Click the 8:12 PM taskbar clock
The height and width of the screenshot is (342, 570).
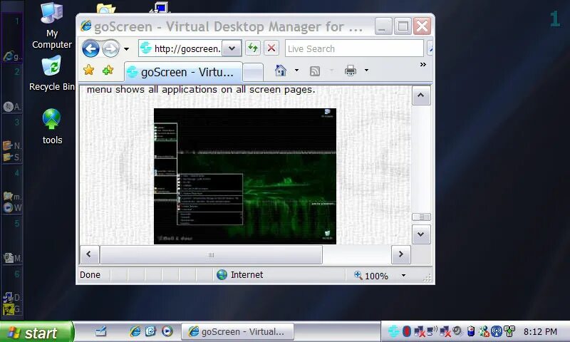(540, 332)
